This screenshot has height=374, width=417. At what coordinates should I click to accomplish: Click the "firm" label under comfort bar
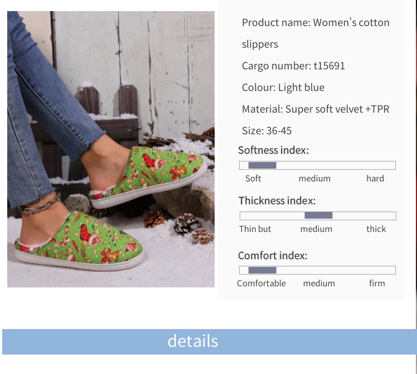coord(376,284)
